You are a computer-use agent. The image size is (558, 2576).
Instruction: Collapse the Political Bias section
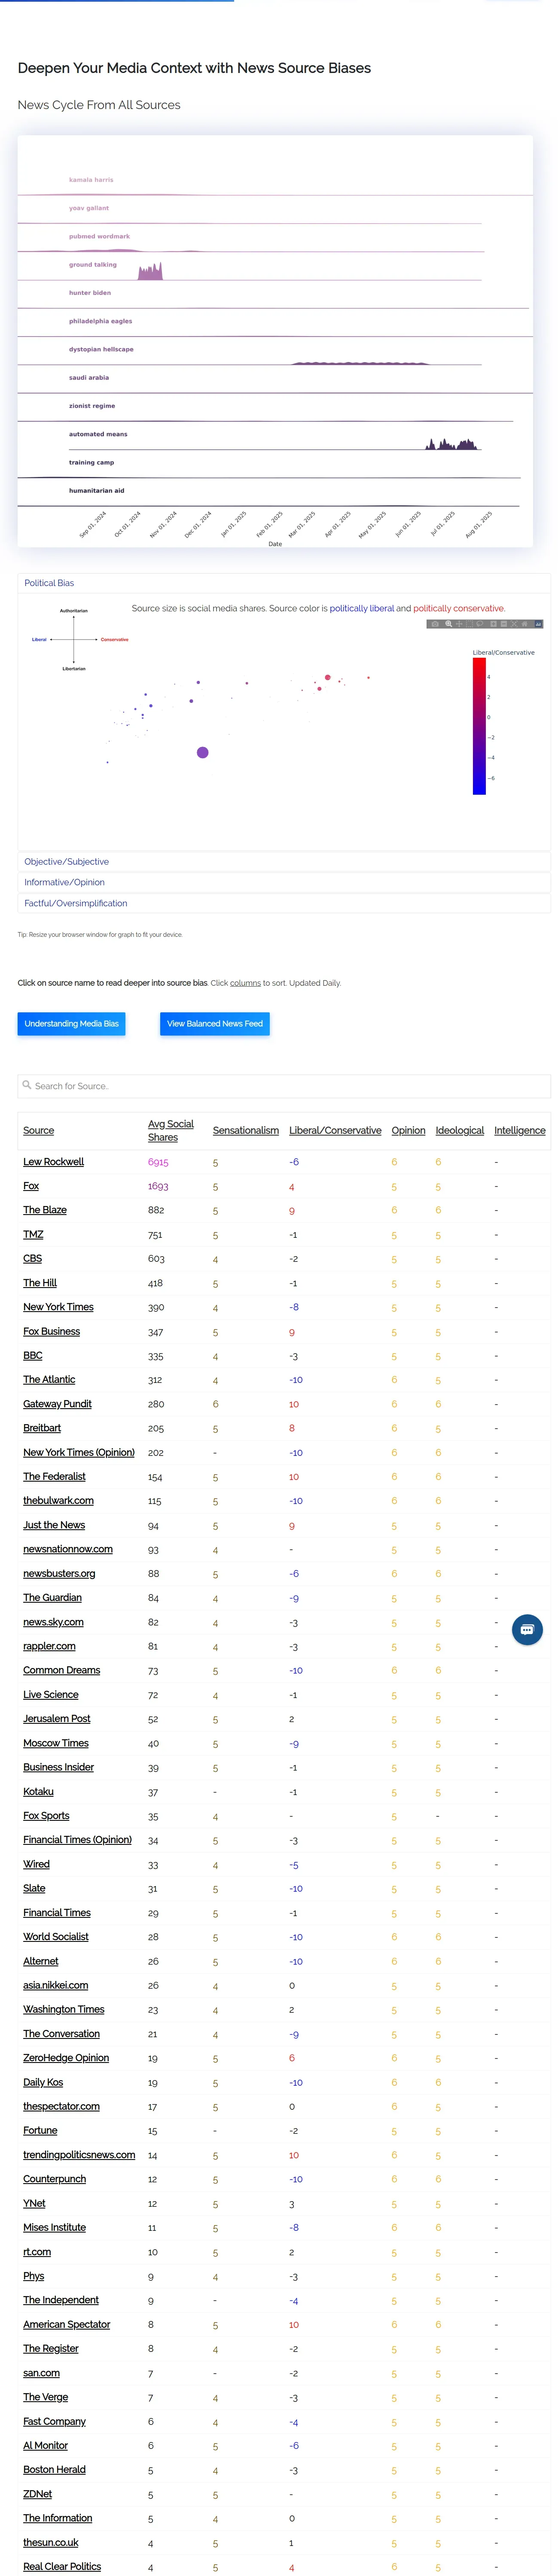284,583
